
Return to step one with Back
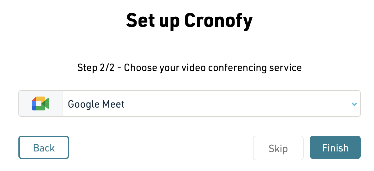pos(44,147)
